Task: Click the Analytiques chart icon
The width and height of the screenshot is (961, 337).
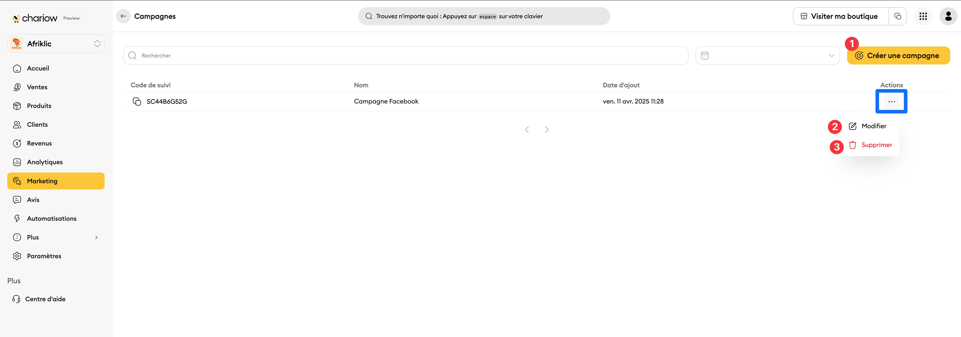Action: pyautogui.click(x=17, y=162)
